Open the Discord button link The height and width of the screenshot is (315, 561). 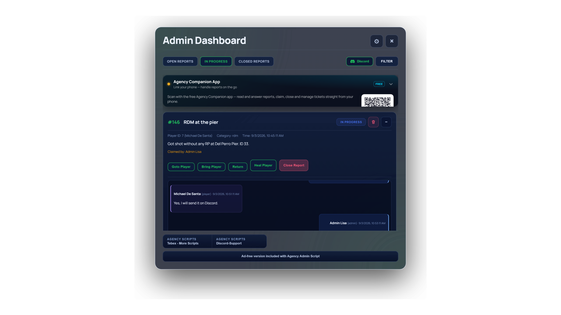coord(360,61)
